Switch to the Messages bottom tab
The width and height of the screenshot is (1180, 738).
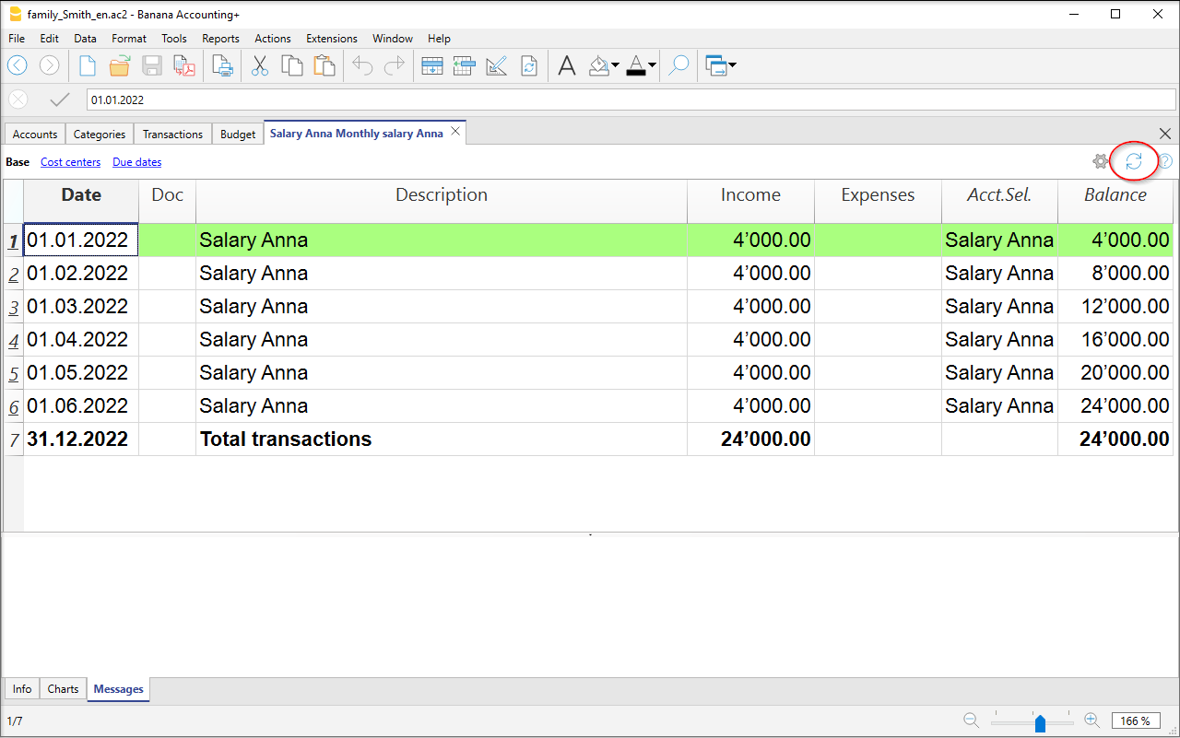point(119,689)
